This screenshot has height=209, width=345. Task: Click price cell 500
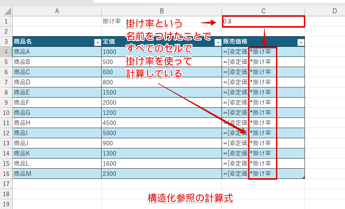pyautogui.click(x=162, y=62)
